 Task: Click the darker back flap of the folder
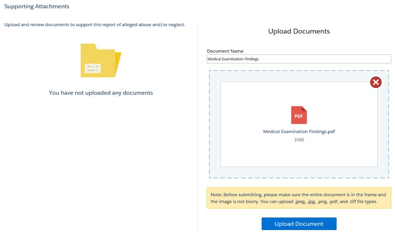click(x=118, y=62)
